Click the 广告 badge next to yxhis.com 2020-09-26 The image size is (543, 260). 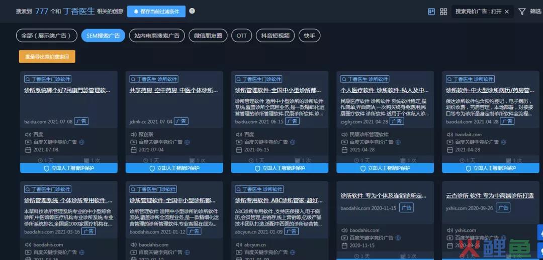tap(503, 207)
